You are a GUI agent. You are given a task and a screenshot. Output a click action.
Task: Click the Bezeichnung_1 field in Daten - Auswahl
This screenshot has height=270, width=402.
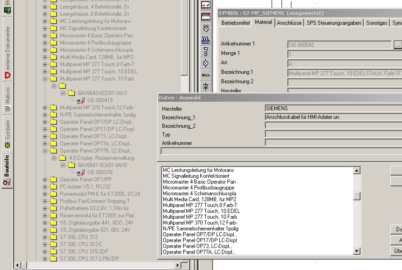coord(333,117)
